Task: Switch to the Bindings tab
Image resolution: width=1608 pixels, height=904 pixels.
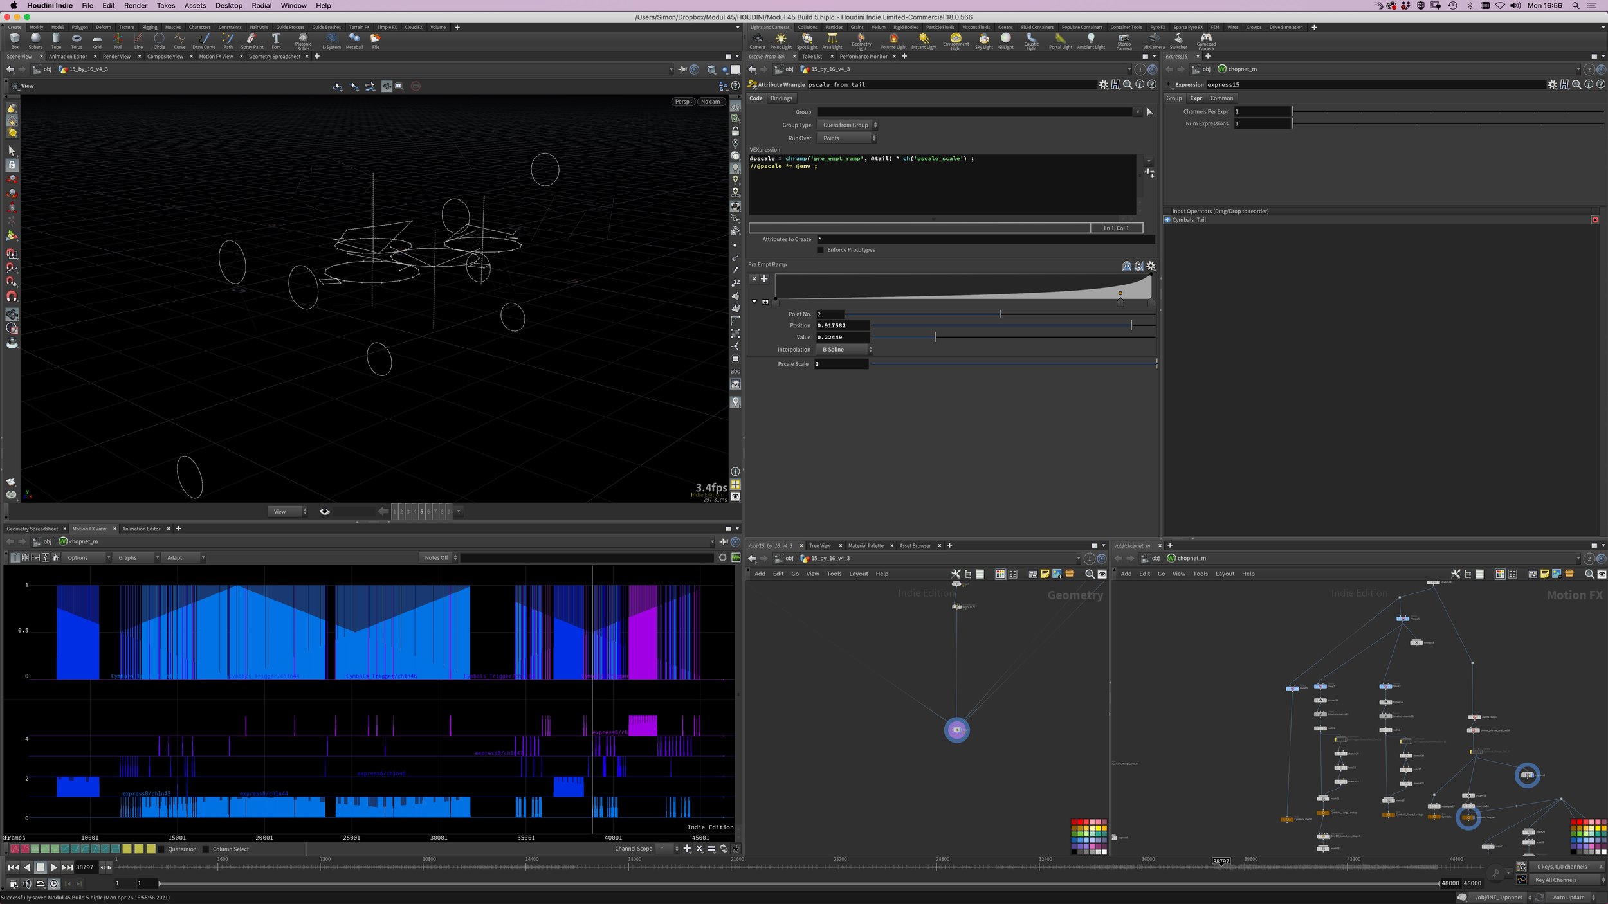Action: 781,98
